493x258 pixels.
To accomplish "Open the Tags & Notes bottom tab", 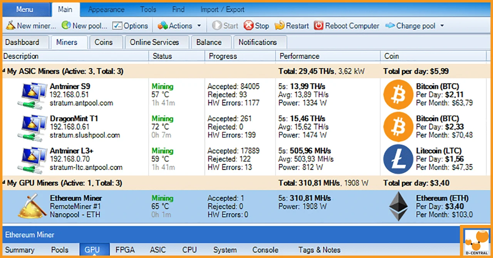I will (319, 250).
